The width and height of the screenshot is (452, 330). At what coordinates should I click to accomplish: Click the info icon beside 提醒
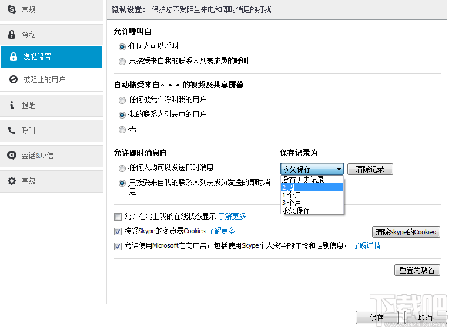pos(12,105)
